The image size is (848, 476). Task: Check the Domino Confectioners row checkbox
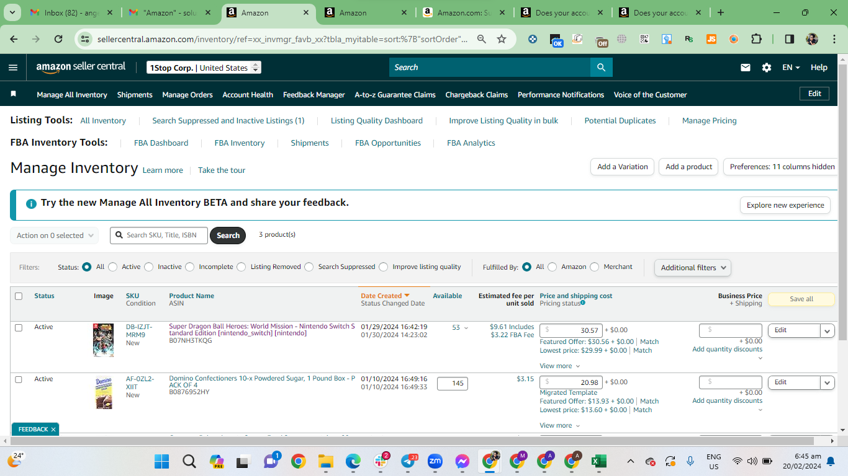19,379
